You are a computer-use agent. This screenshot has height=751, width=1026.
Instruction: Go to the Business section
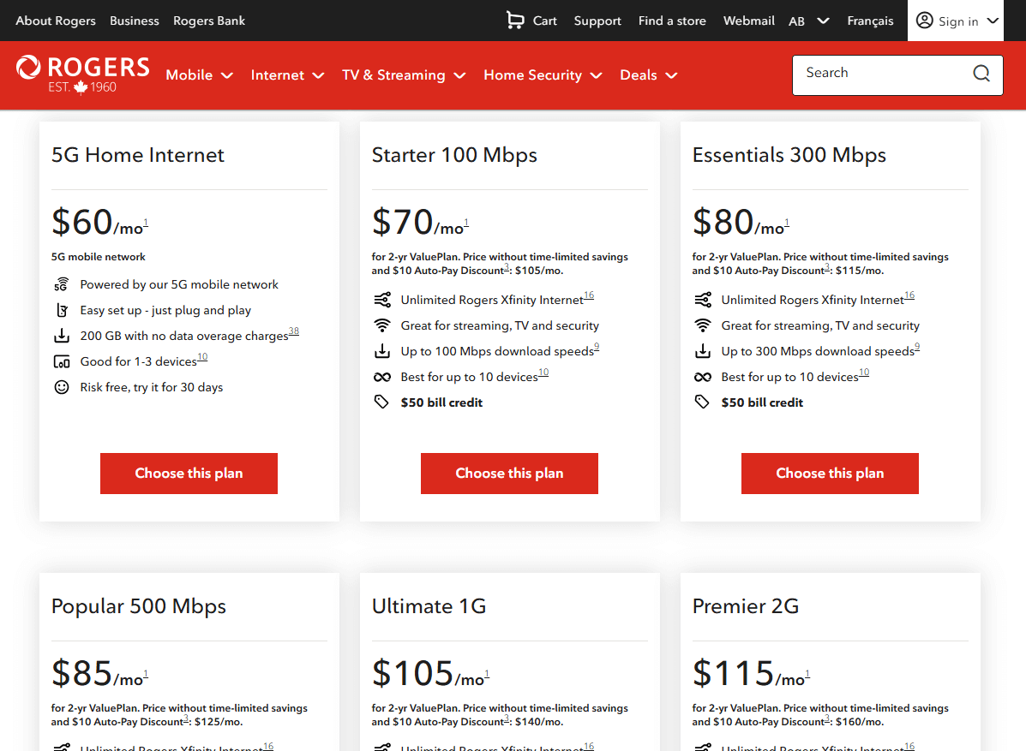point(135,21)
